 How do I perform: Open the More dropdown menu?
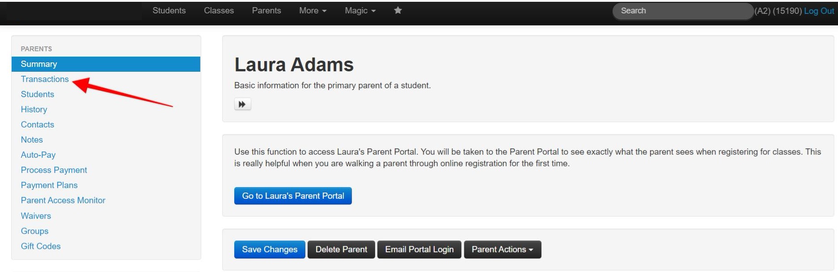click(x=313, y=10)
